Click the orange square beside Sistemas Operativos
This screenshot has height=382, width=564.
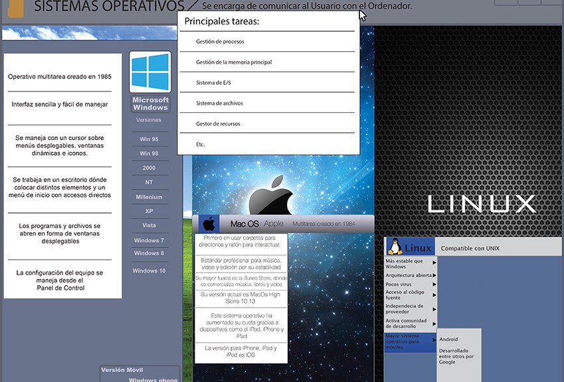[13, 7]
